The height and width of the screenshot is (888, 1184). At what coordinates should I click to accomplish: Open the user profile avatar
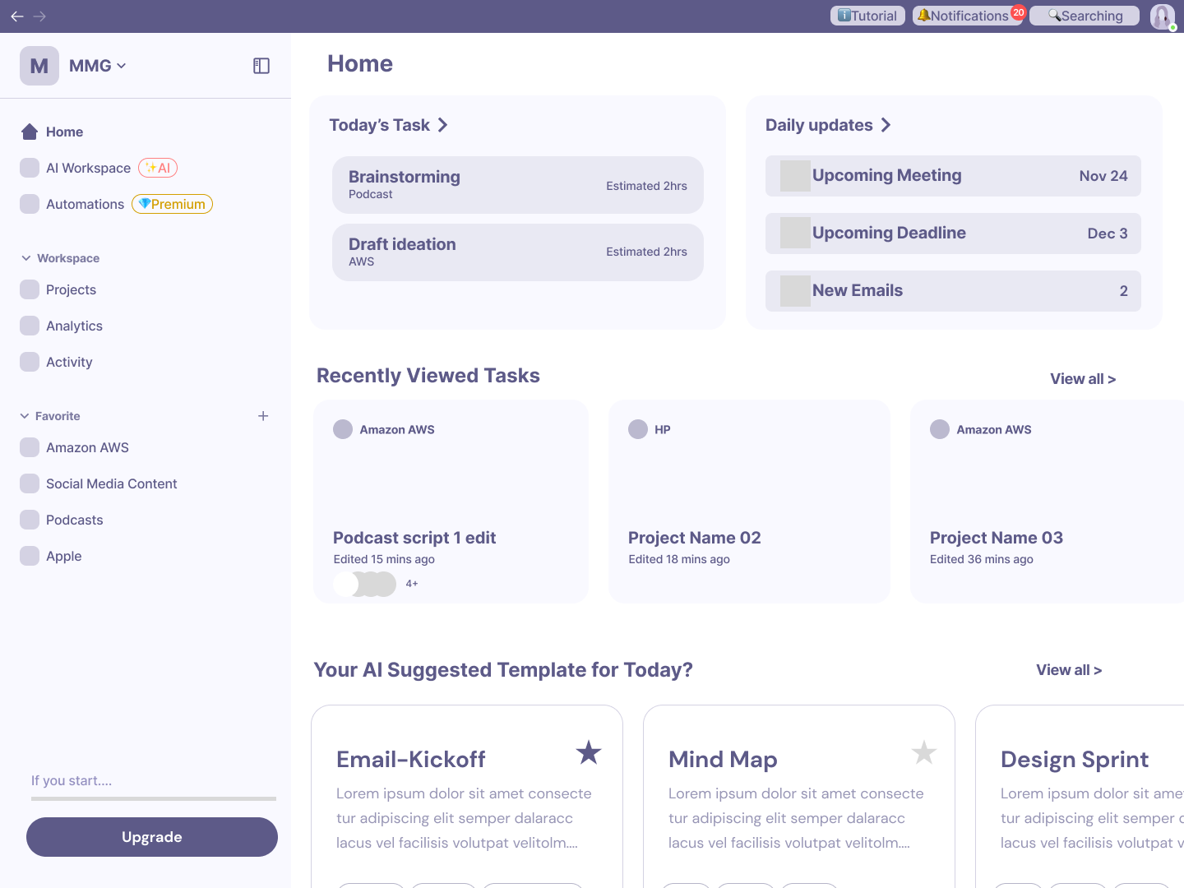coord(1162,16)
